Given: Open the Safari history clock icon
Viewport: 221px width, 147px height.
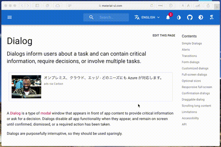Looking at the screenshot, I should (171, 6).
